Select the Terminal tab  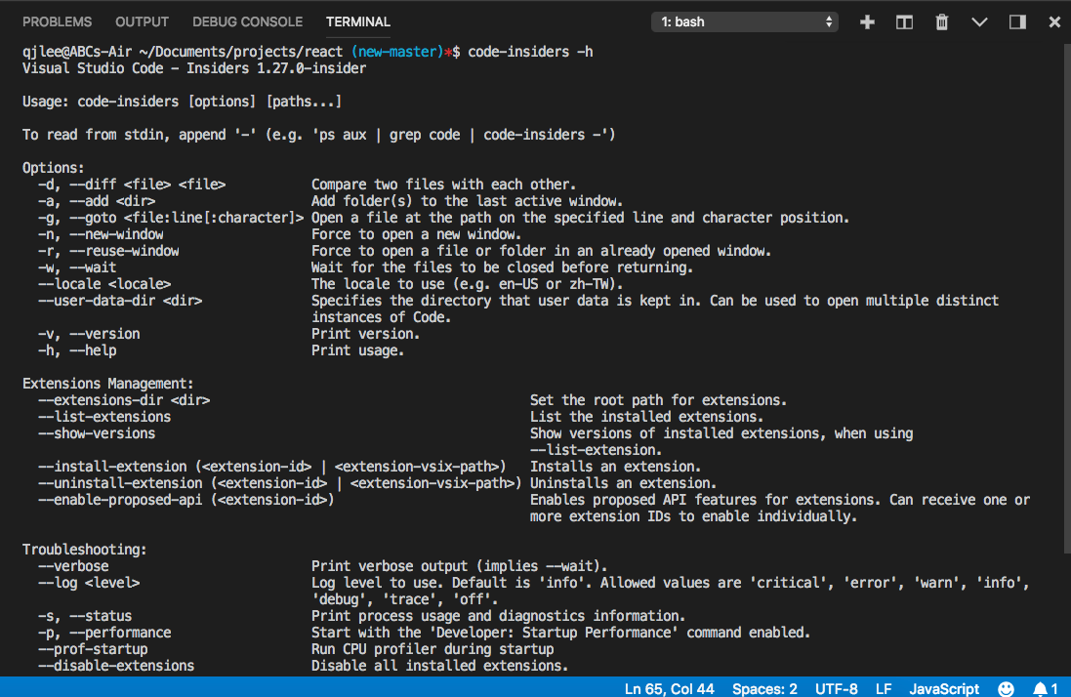point(358,21)
